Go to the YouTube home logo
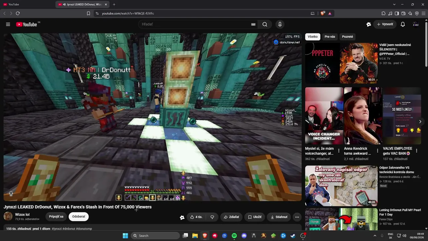Screen dimensions: 428x241 [26, 24]
